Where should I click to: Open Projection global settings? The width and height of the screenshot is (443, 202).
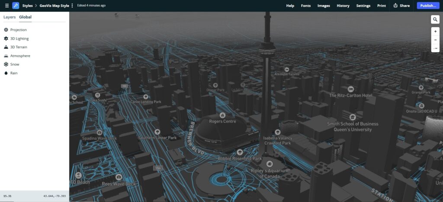[x=18, y=30]
